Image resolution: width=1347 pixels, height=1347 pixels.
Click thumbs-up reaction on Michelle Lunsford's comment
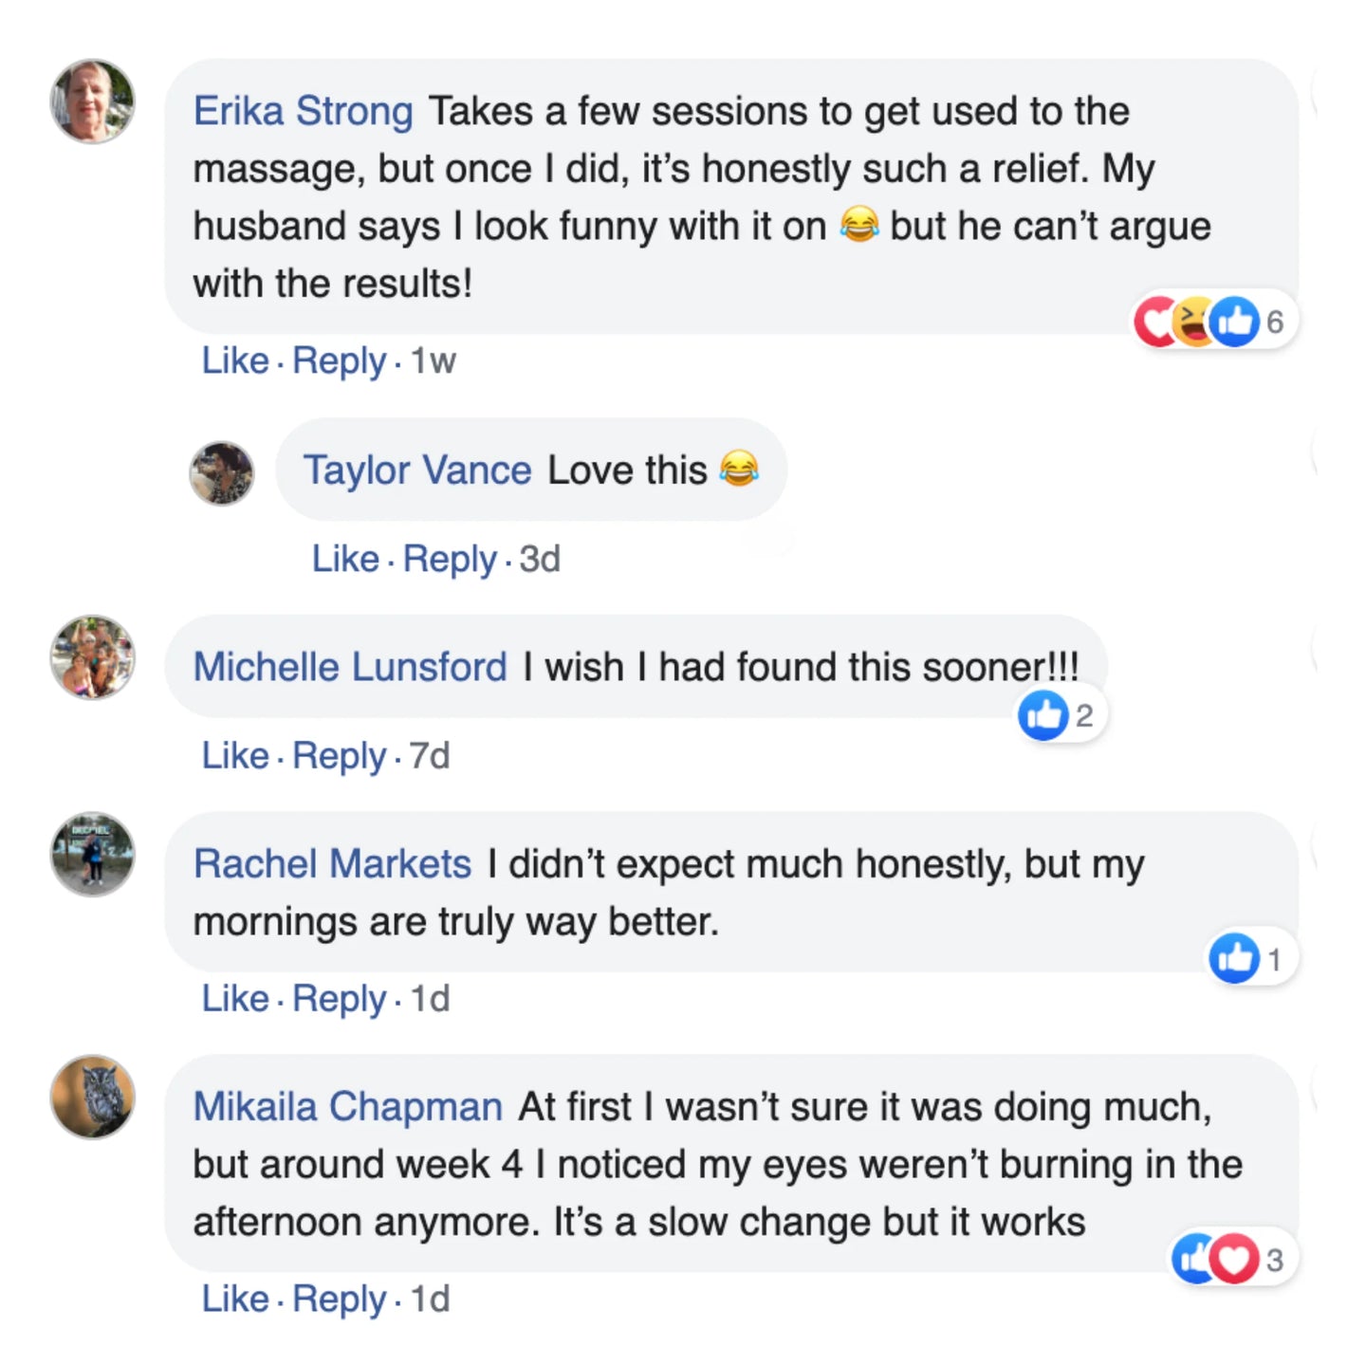click(x=1043, y=714)
